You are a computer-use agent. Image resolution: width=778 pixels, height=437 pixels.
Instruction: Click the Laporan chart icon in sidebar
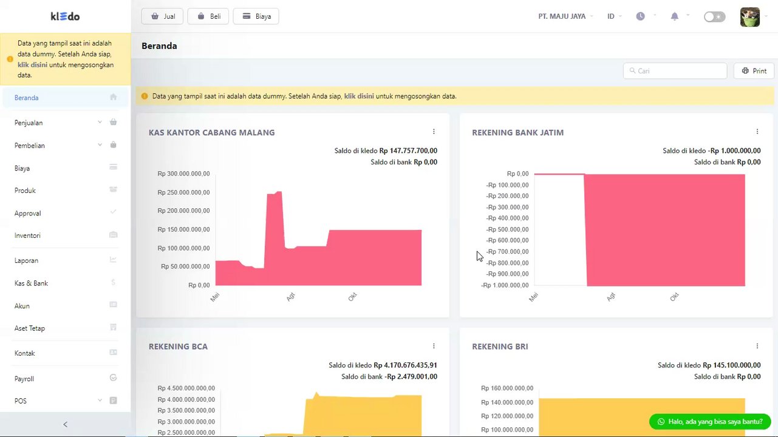113,260
